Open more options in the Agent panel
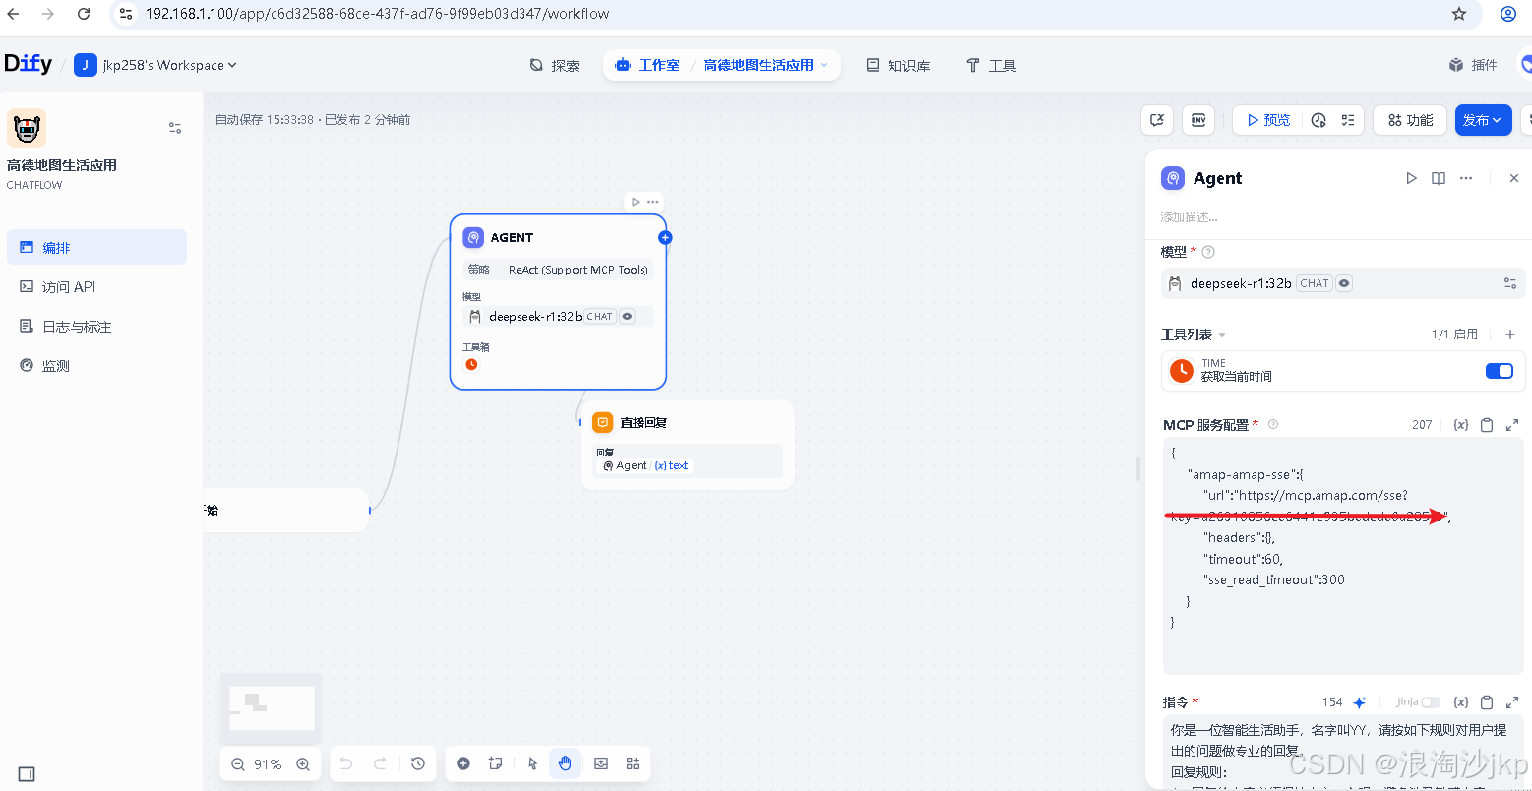This screenshot has width=1532, height=791. click(x=1466, y=178)
